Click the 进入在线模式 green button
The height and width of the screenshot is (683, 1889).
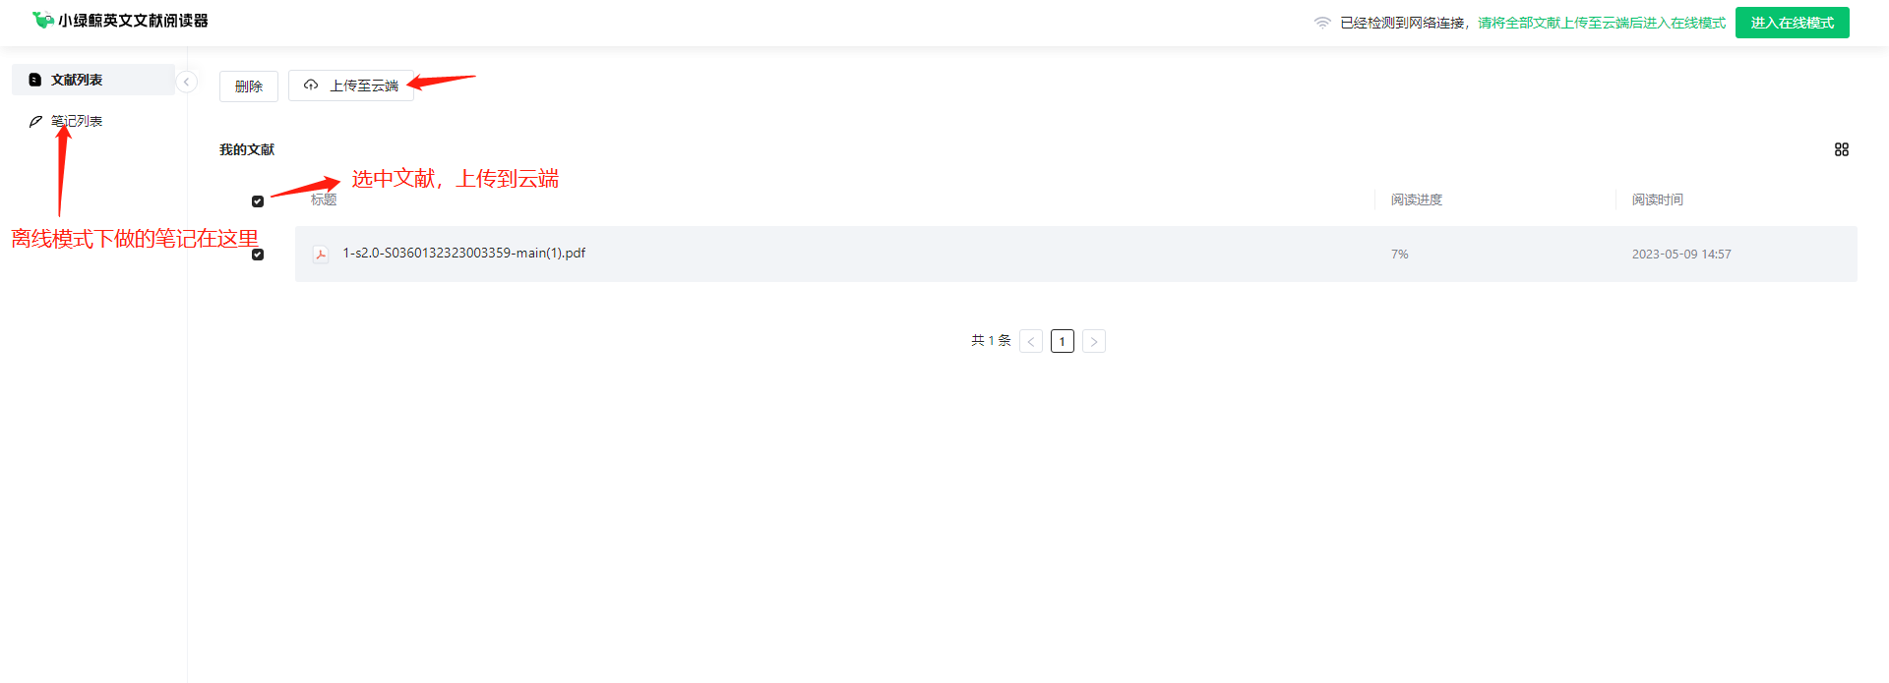(1793, 23)
